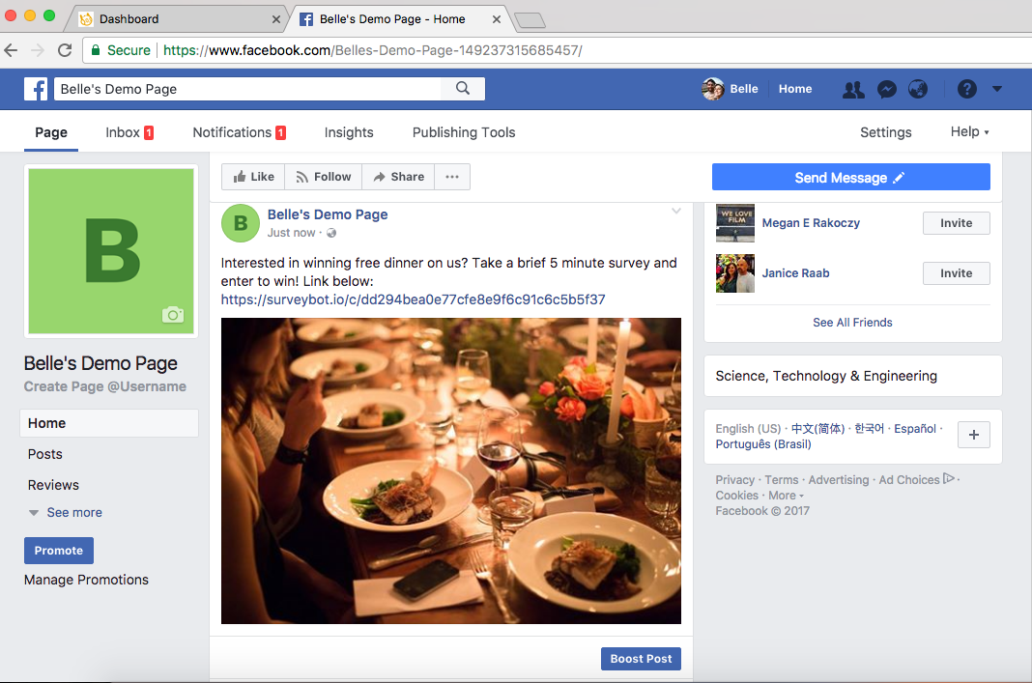Click the camera icon on profile picture
The width and height of the screenshot is (1032, 683).
point(173,314)
